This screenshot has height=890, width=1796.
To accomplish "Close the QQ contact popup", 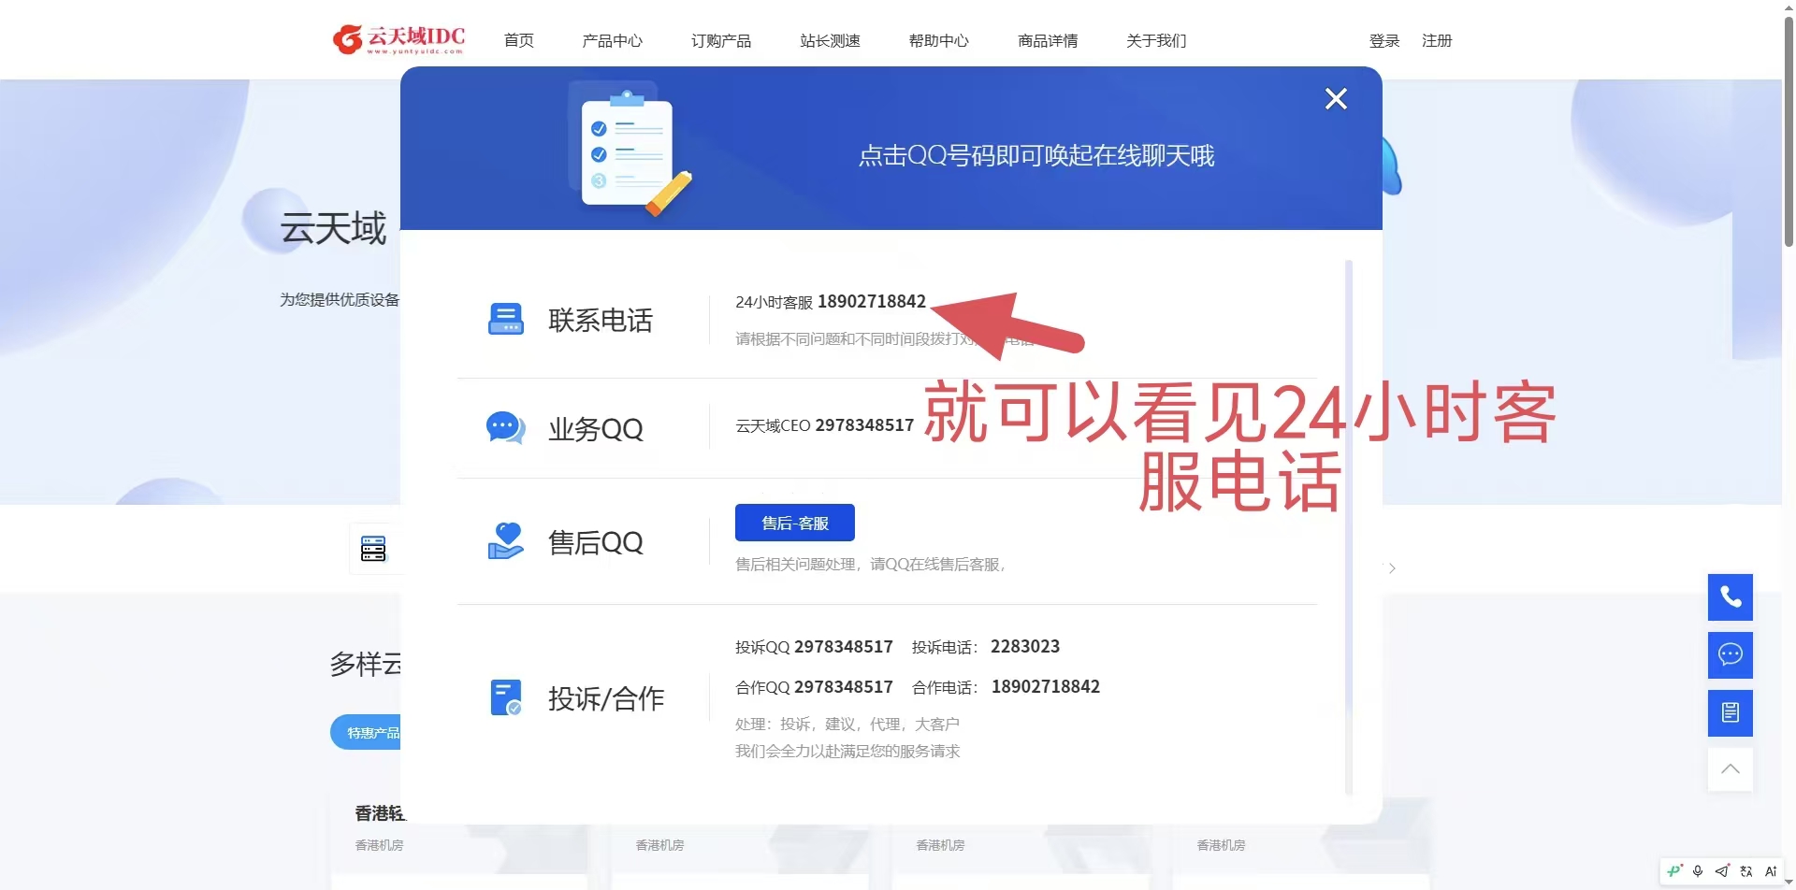I will [1336, 99].
